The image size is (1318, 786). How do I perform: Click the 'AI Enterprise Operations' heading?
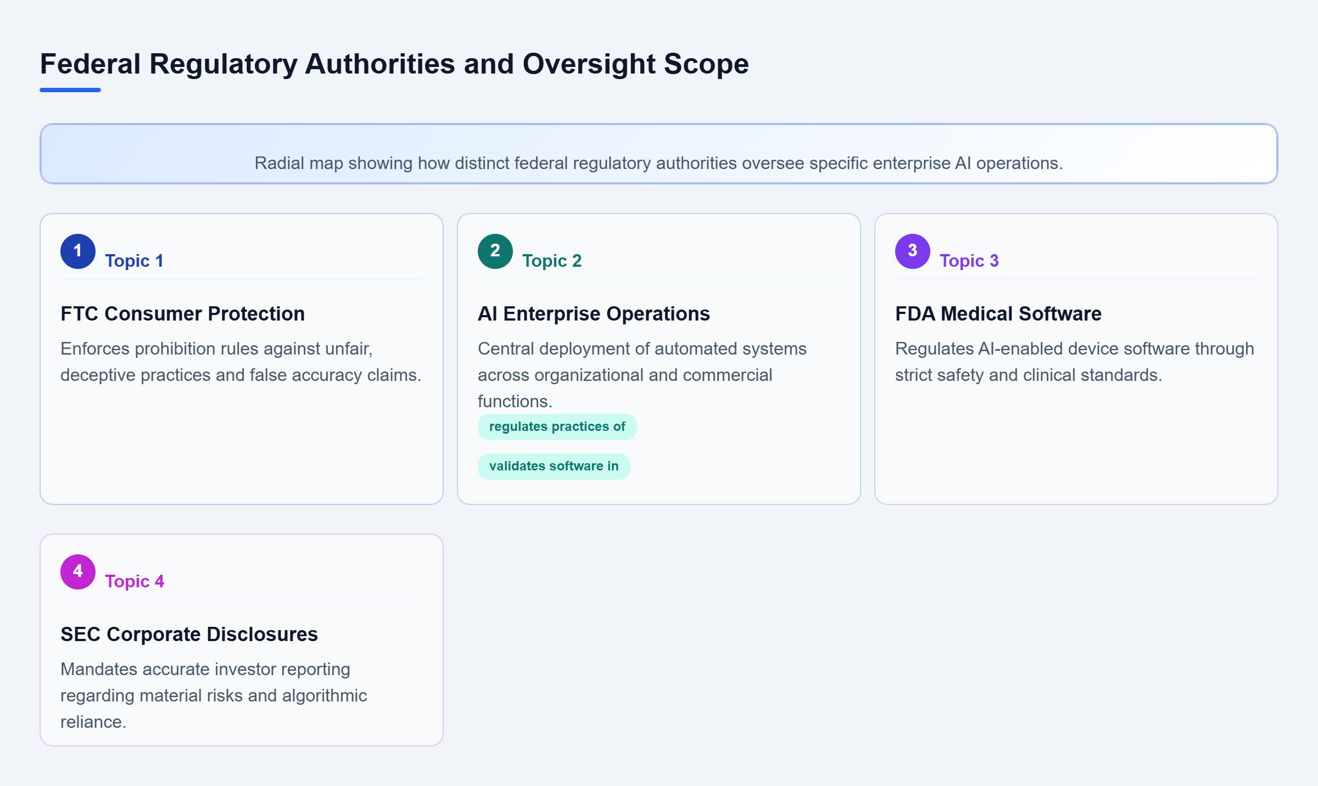594,314
